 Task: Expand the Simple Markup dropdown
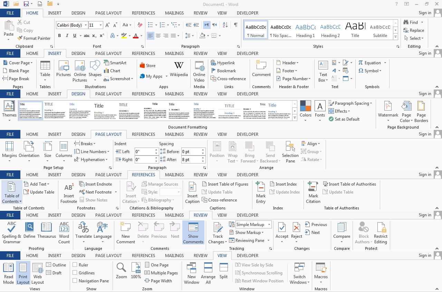269,225
